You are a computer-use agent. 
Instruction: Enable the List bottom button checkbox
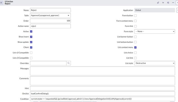135,42
